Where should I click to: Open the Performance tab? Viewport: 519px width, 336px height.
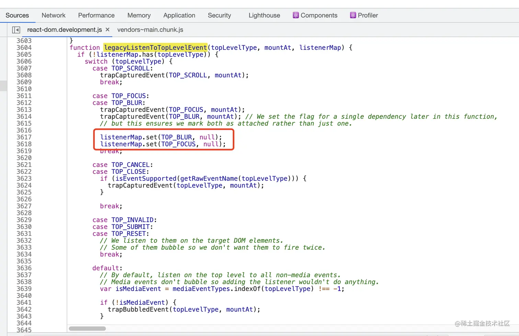click(96, 15)
